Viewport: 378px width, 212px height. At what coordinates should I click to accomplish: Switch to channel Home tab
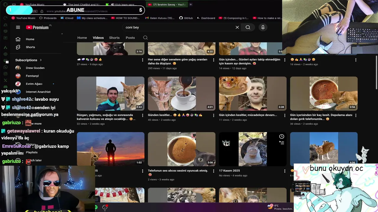[x=82, y=38]
